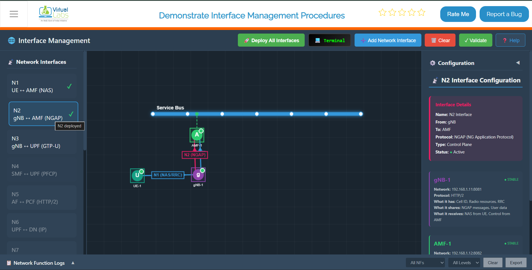This screenshot has height=270, width=532.
Task: Click the AMF-1 node icon
Action: pyautogui.click(x=197, y=135)
